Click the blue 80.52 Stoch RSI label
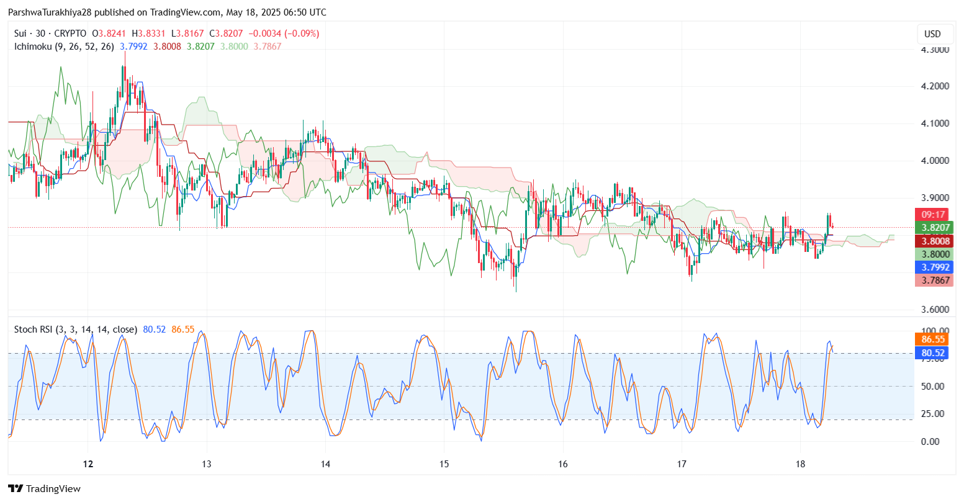The height and width of the screenshot is (502, 964). (x=932, y=353)
